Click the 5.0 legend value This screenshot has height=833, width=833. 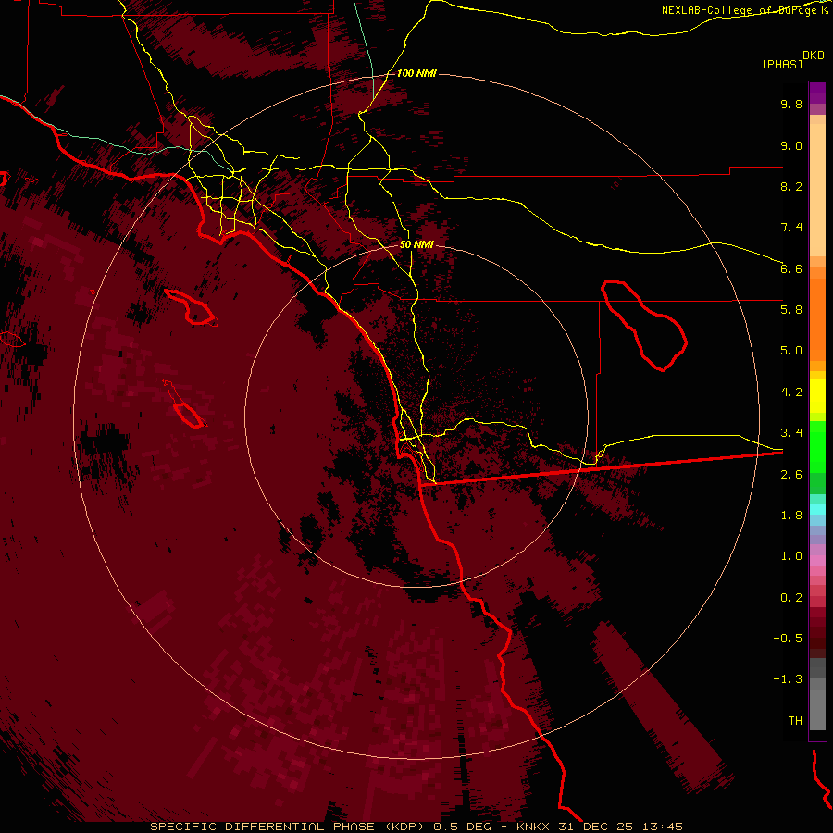791,351
